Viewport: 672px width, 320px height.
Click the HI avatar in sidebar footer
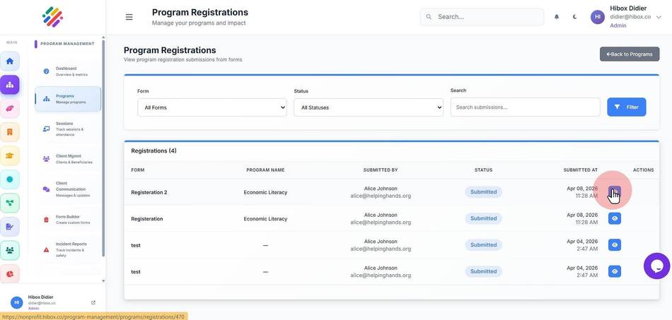tap(17, 302)
